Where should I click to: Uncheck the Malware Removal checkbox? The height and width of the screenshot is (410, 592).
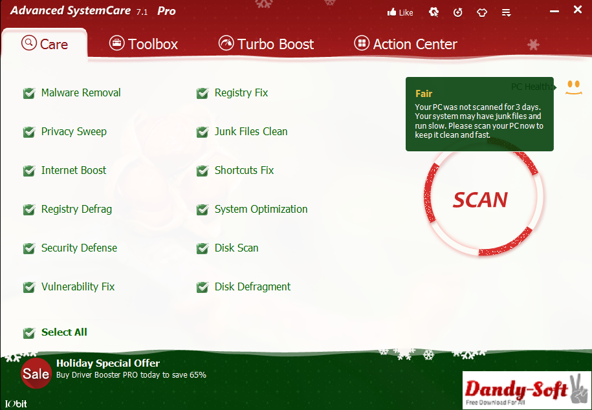[x=29, y=93]
